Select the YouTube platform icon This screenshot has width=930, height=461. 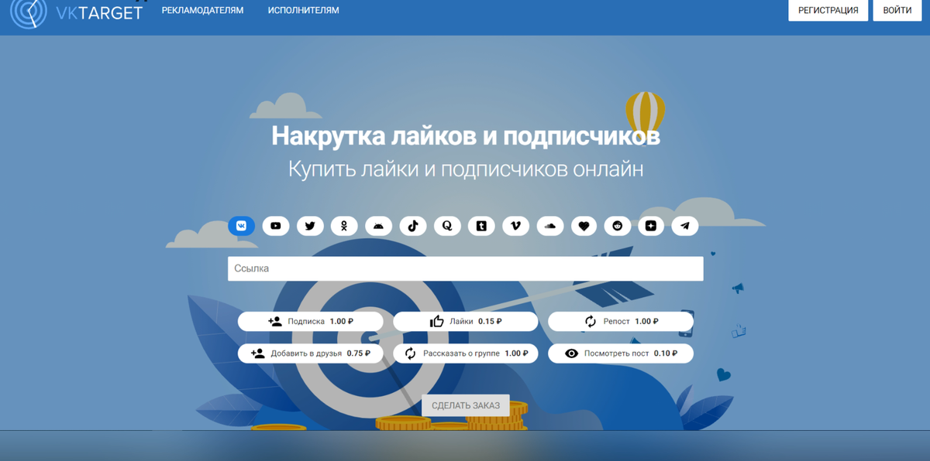[x=276, y=226]
